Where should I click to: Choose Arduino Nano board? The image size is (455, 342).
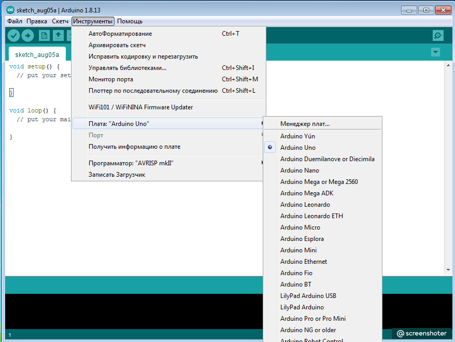300,170
